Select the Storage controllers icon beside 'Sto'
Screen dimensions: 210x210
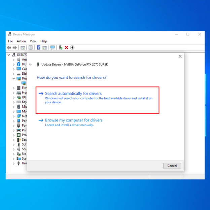pos(19,154)
